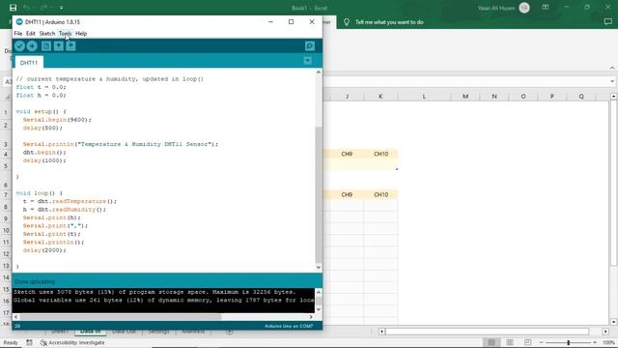The height and width of the screenshot is (348, 618).
Task: Open the Excel Comments speech bubble icon
Action: [x=607, y=22]
